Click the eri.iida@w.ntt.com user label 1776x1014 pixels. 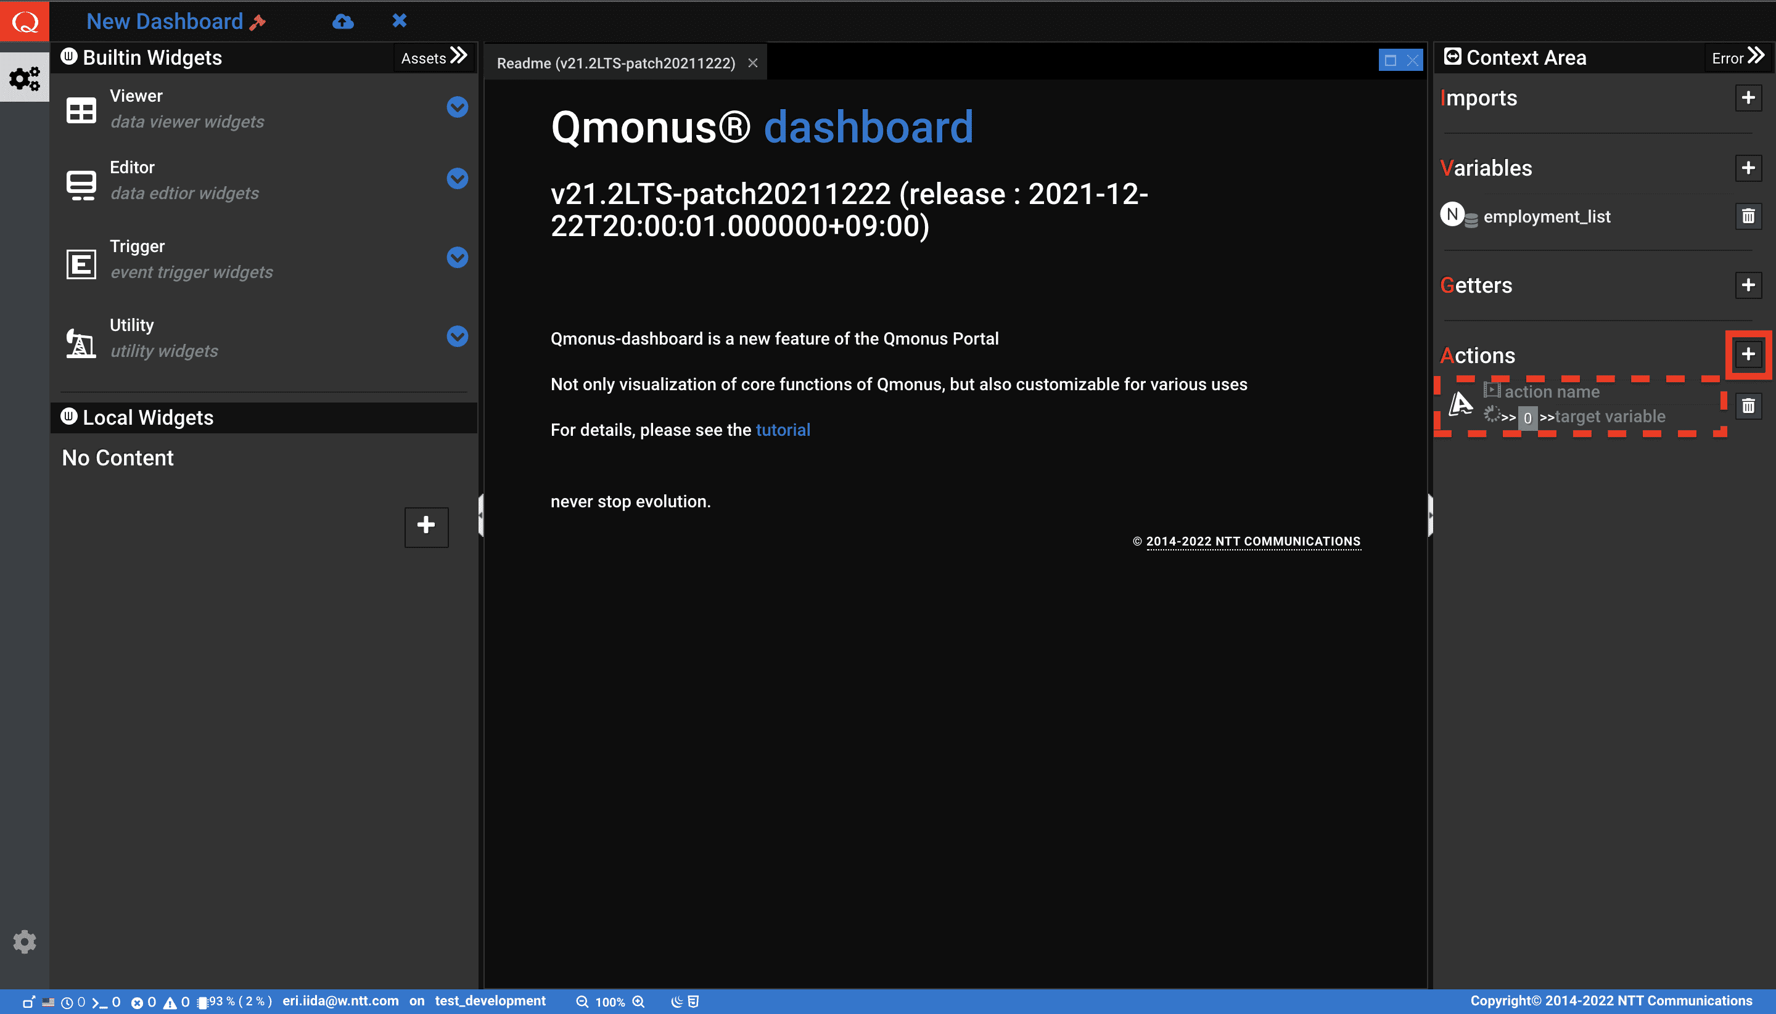(340, 1001)
